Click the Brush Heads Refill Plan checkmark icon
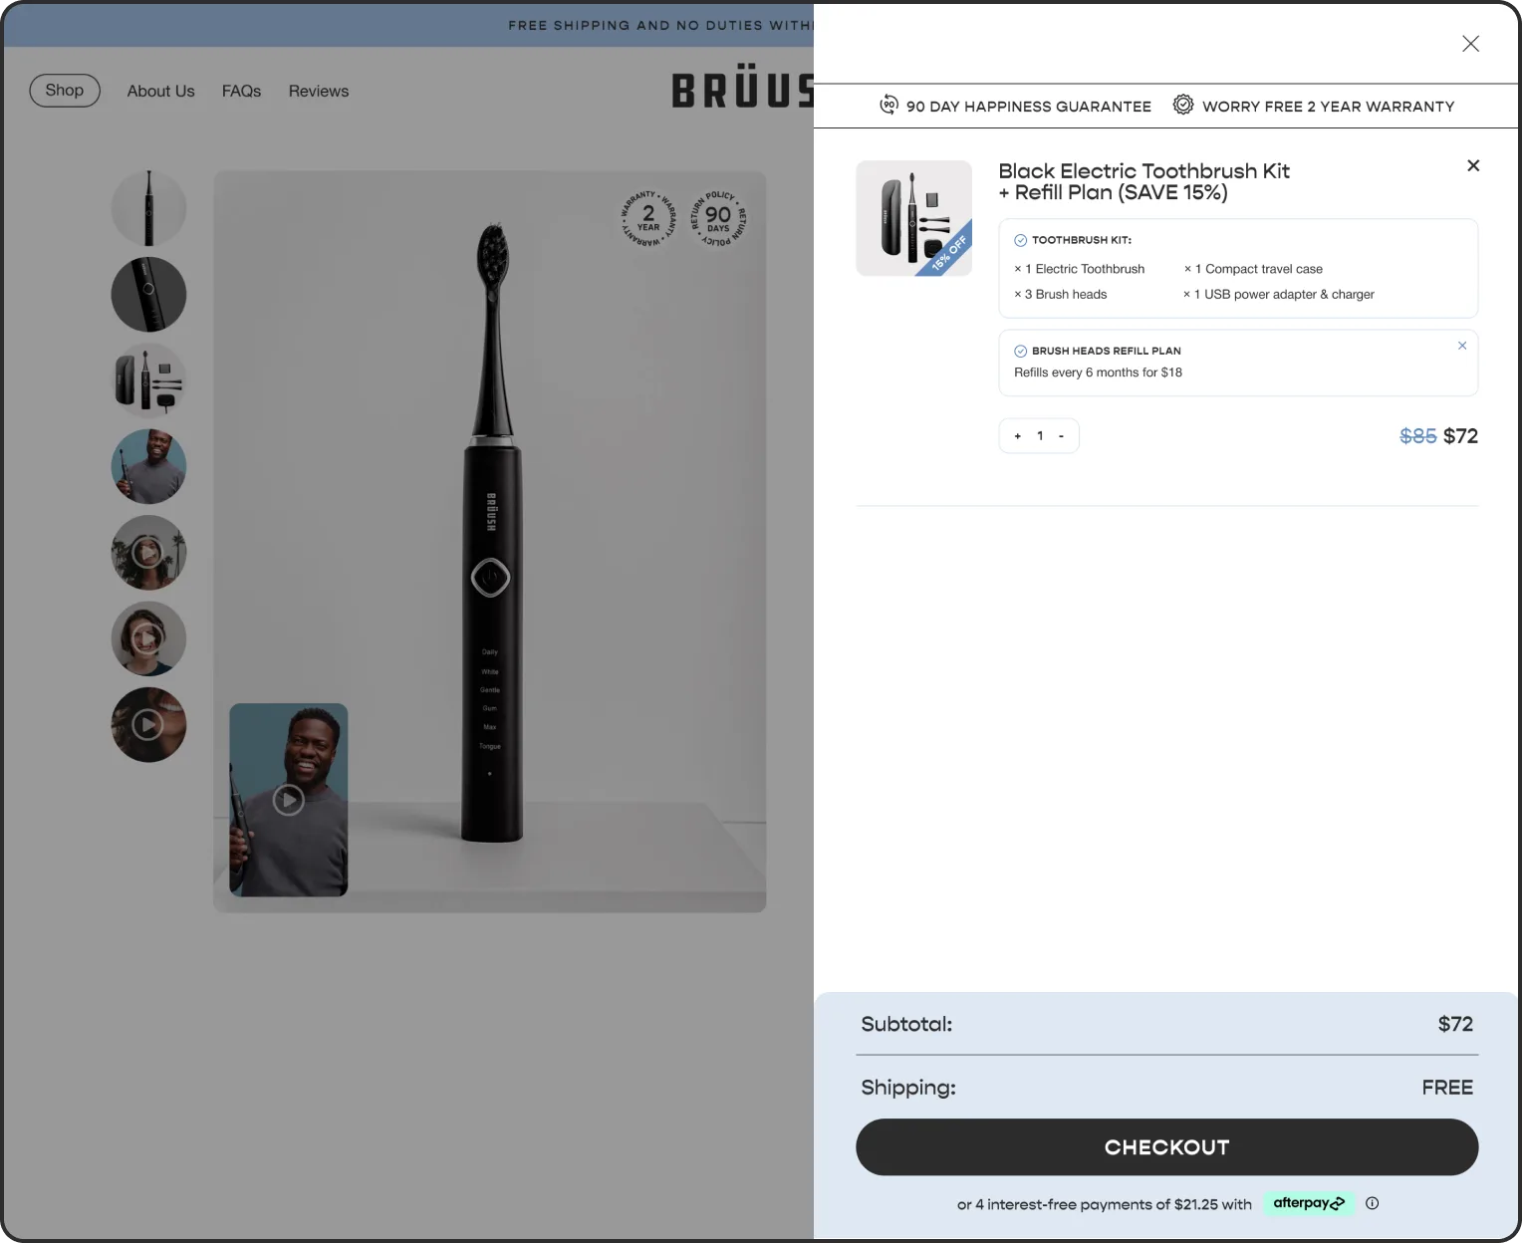This screenshot has width=1522, height=1243. (1020, 351)
